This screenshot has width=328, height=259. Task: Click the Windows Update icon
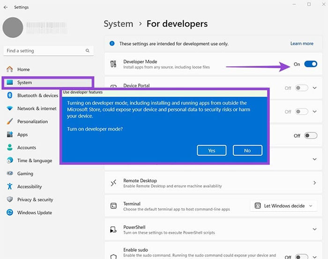(x=10, y=213)
